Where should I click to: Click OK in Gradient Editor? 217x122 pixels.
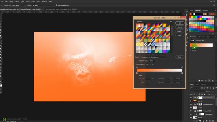(180, 23)
